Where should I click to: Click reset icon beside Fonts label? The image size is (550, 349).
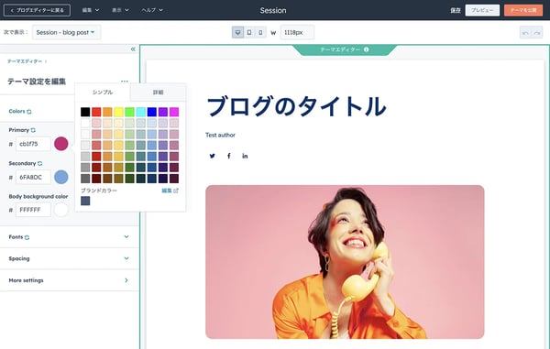27,237
